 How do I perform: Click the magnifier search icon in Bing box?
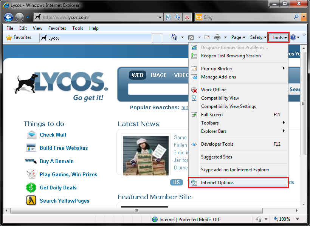pos(296,17)
